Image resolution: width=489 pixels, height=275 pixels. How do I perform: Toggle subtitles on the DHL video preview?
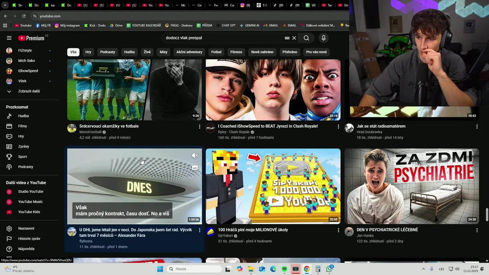pyautogui.click(x=195, y=168)
